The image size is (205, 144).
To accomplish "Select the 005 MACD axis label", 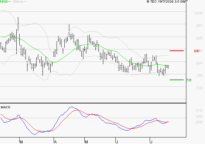I will coord(199,117).
